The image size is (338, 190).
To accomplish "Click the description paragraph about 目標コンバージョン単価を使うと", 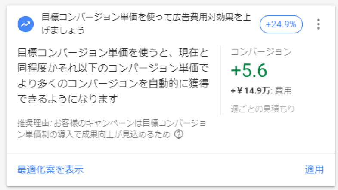I will pos(113,76).
